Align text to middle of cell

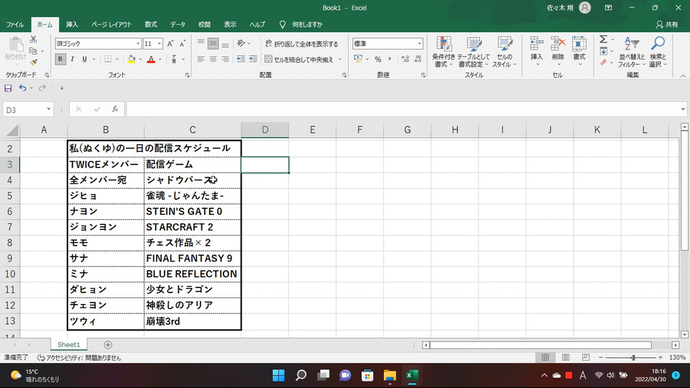(x=213, y=43)
